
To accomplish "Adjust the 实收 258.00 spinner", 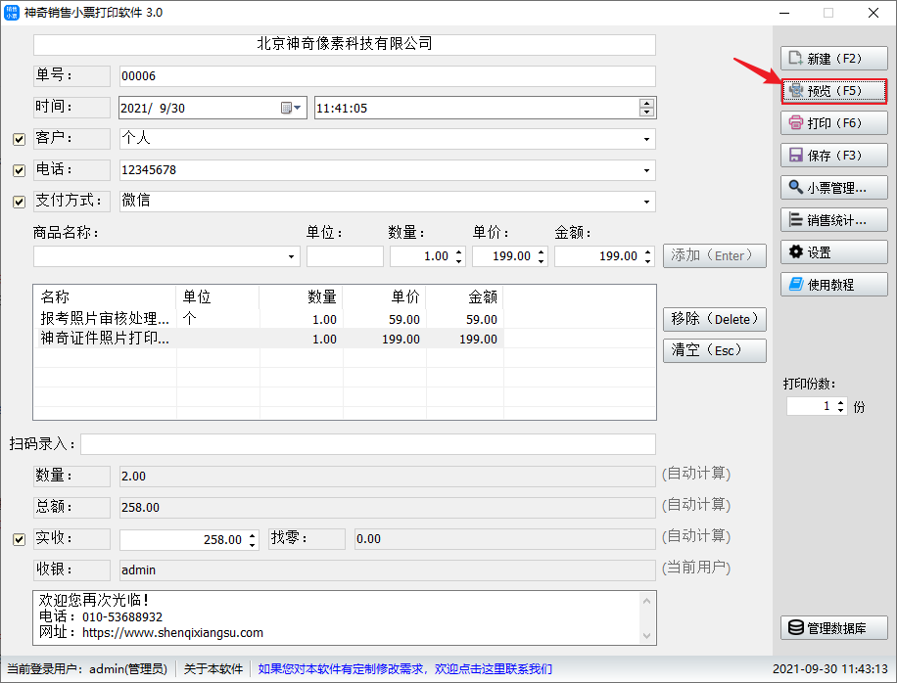I will point(253,539).
